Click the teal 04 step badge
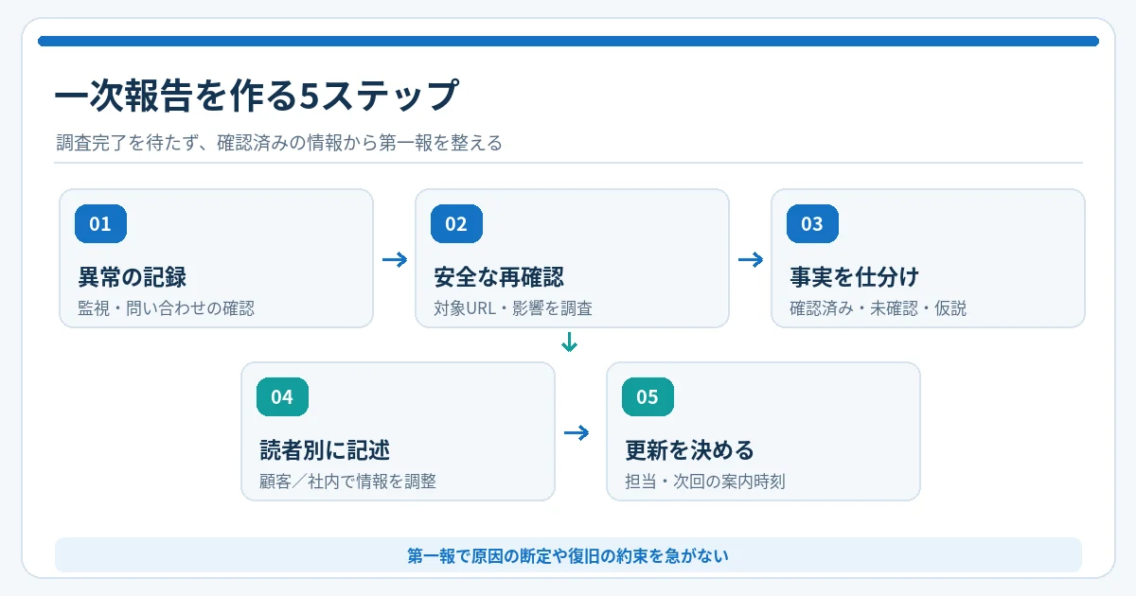The height and width of the screenshot is (596, 1136). pyautogui.click(x=282, y=397)
